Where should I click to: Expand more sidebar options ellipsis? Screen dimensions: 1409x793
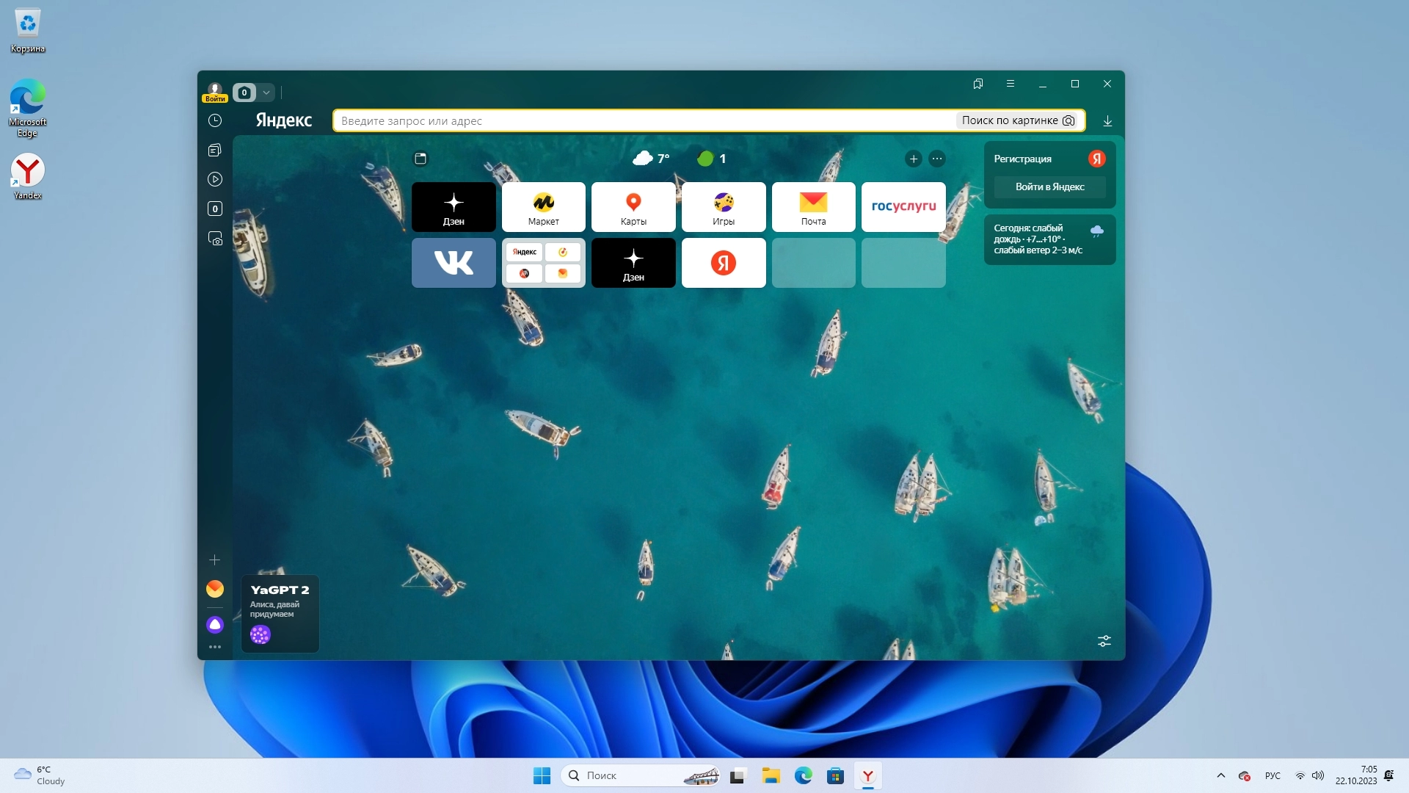[215, 647]
